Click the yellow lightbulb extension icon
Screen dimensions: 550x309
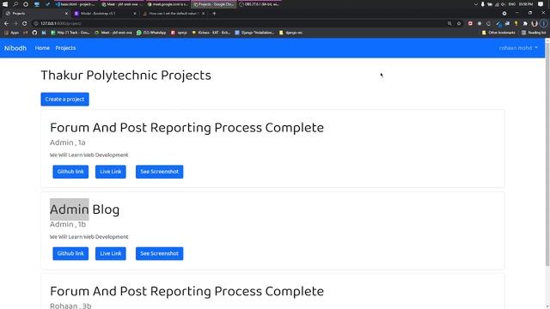516,23
